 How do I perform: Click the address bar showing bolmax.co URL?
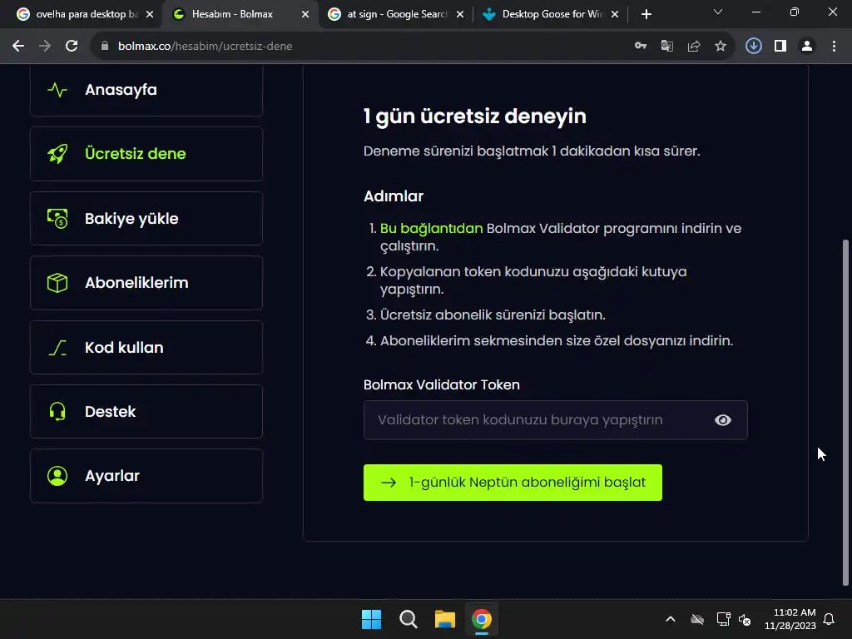[x=359, y=47]
